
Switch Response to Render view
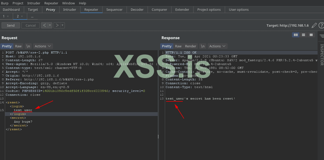pos(190,46)
